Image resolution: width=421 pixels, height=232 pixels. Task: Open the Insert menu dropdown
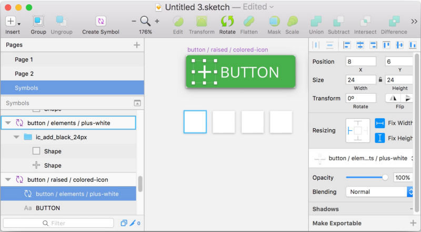click(x=13, y=22)
